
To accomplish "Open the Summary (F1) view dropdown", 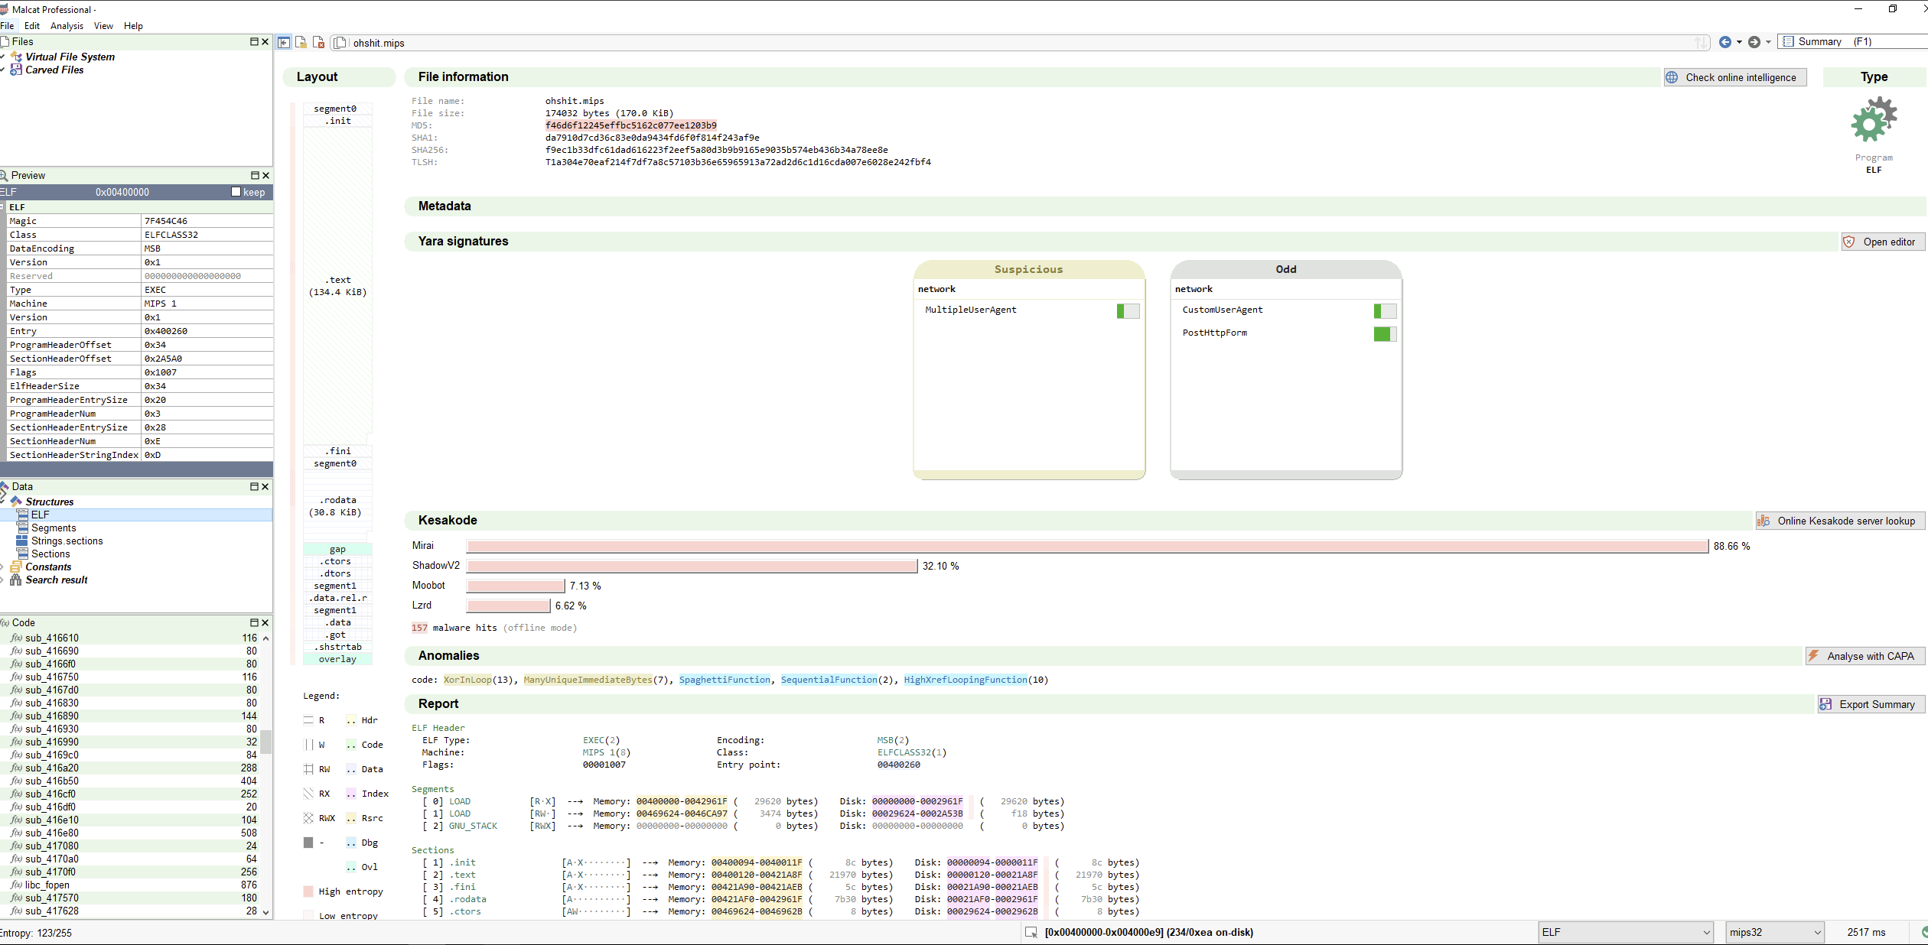I will tap(1851, 41).
